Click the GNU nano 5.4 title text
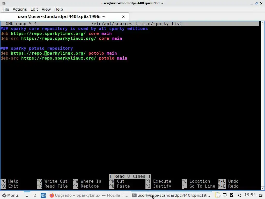The image size is (265, 199). pos(21,24)
